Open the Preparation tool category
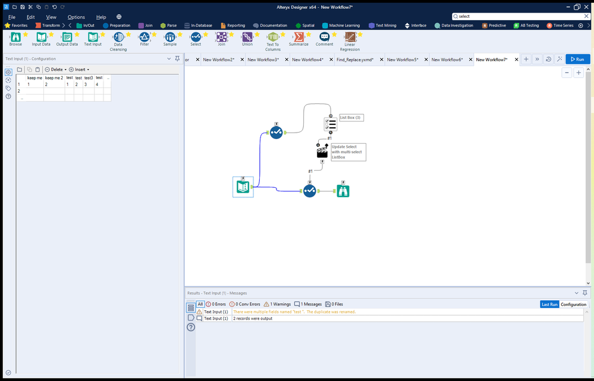This screenshot has height=381, width=594. click(x=117, y=26)
